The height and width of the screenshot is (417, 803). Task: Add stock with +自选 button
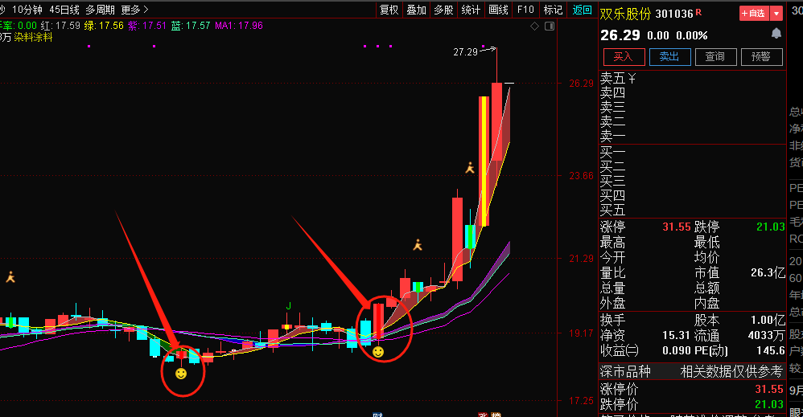pyautogui.click(x=755, y=14)
